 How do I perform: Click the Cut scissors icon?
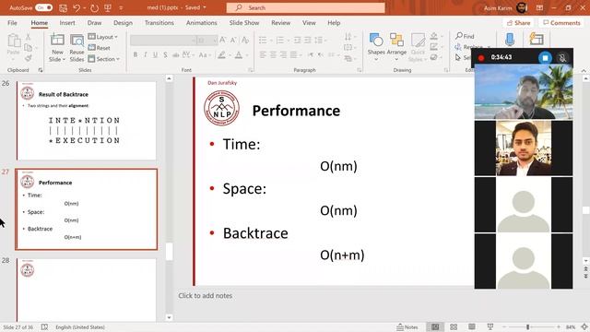29,37
